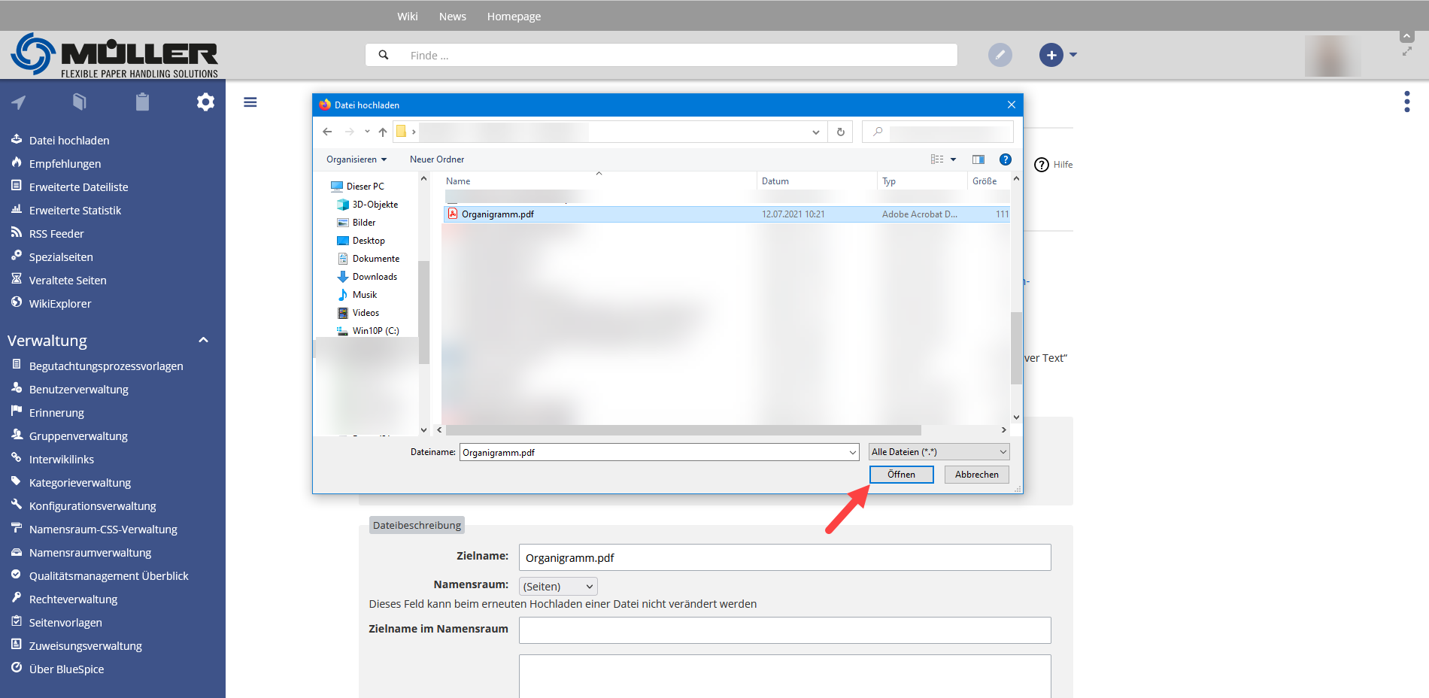Open the Alle Dateien file type dropdown
This screenshot has width=1429, height=698.
(939, 452)
